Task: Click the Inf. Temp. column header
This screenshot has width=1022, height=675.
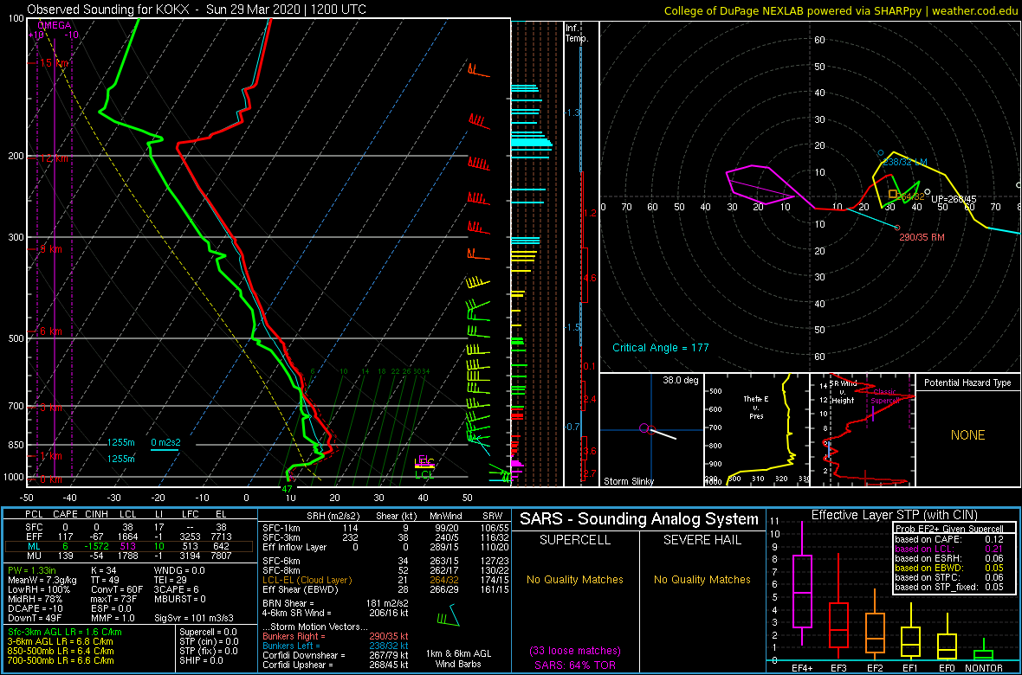Action: 578,33
